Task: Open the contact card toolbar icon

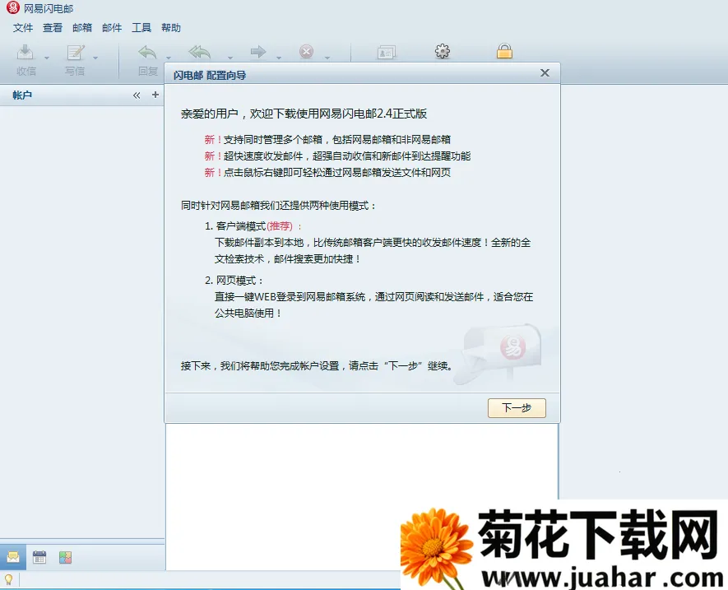Action: click(385, 52)
